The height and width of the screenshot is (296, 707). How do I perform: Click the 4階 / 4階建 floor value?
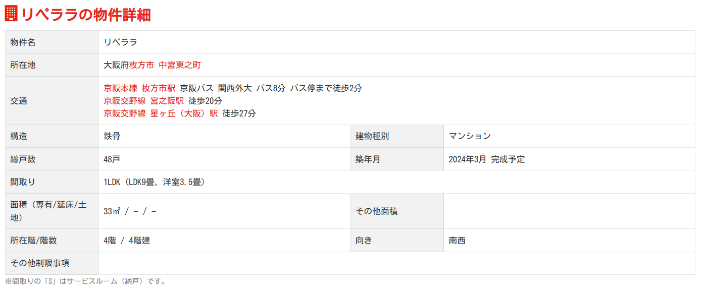coord(127,241)
